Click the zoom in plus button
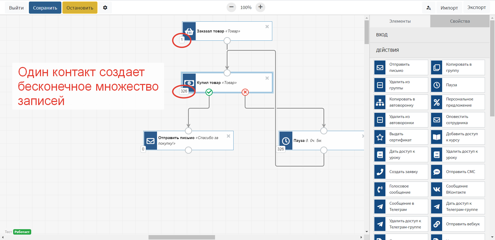Viewport: 495px width, 240px height. click(260, 7)
